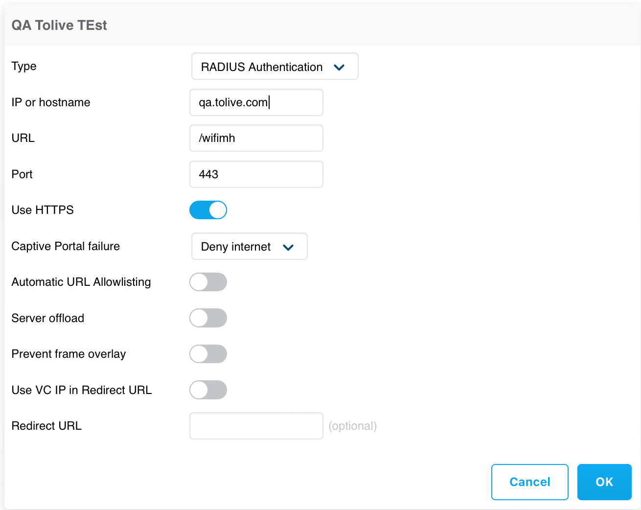Click the Cancel button
The width and height of the screenshot is (641, 510).
coord(530,482)
